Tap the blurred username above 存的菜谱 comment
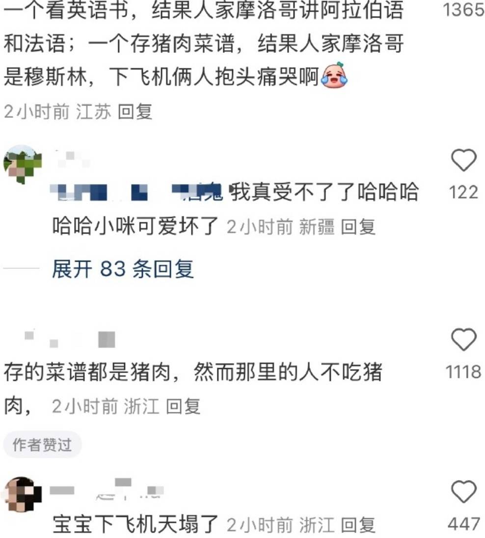Image resolution: width=485 pixels, height=538 pixels. (70, 339)
